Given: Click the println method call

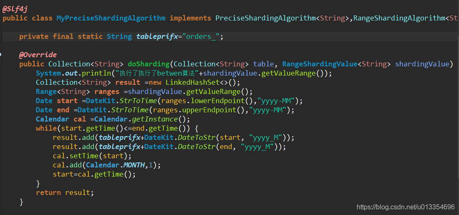Looking at the screenshot, I should 96,73.
